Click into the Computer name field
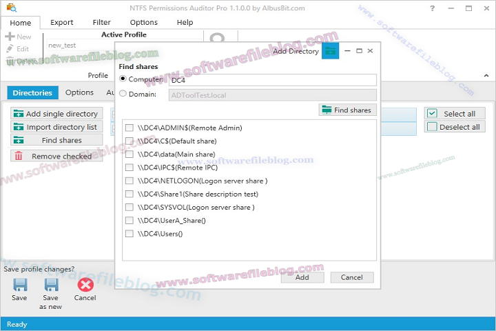The height and width of the screenshot is (331, 496). tap(272, 80)
